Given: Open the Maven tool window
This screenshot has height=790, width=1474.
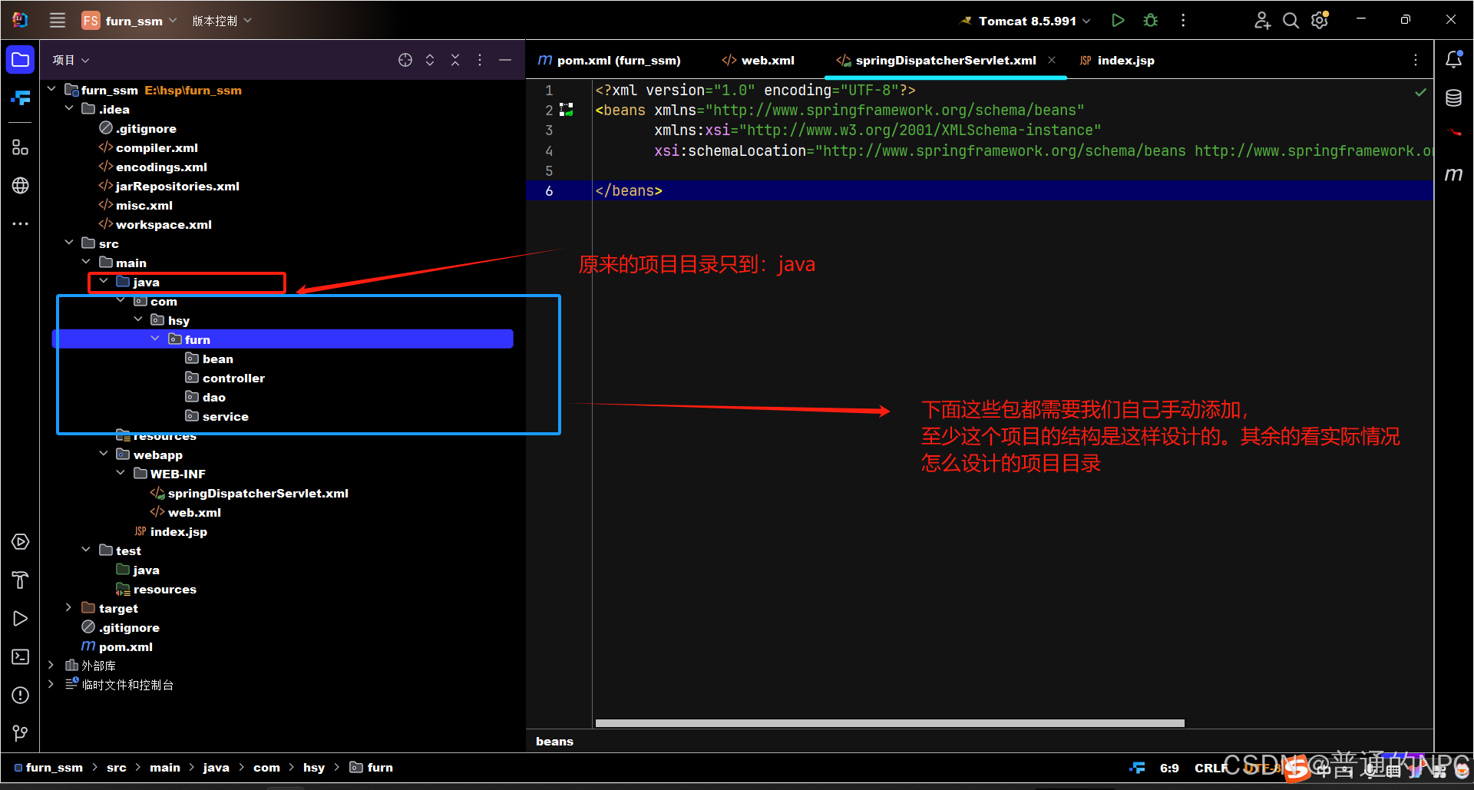Looking at the screenshot, I should [x=1454, y=174].
